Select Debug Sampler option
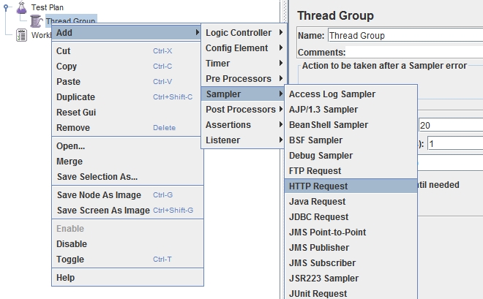Image resolution: width=483 pixels, height=299 pixels. tap(321, 156)
